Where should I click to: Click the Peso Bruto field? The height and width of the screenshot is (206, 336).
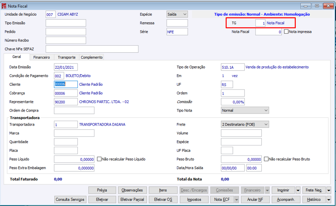(241, 159)
